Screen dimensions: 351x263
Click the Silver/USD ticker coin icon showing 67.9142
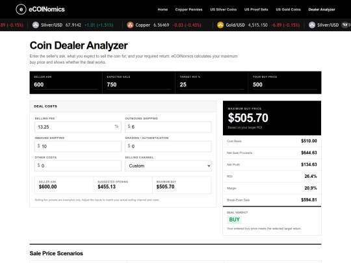coord(36,25)
